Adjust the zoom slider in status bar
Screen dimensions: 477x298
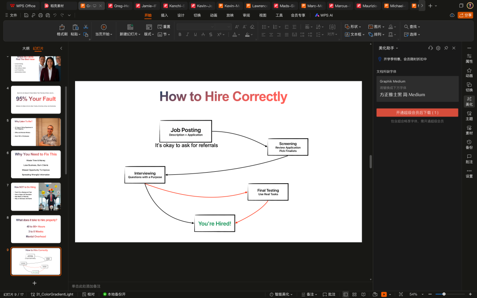point(444,294)
